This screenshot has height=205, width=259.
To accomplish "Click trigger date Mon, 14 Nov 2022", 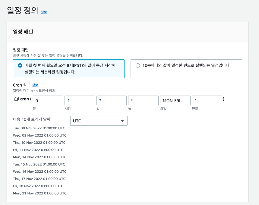I will [39, 157].
